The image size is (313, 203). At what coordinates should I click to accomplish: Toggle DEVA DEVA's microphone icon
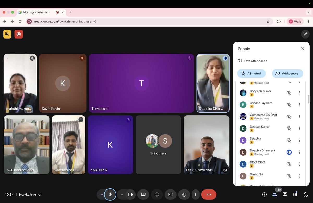289,164
